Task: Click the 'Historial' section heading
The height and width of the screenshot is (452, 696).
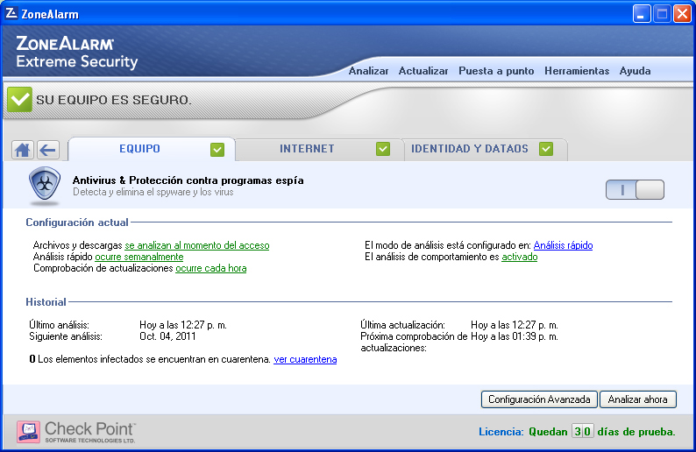Action: click(46, 302)
